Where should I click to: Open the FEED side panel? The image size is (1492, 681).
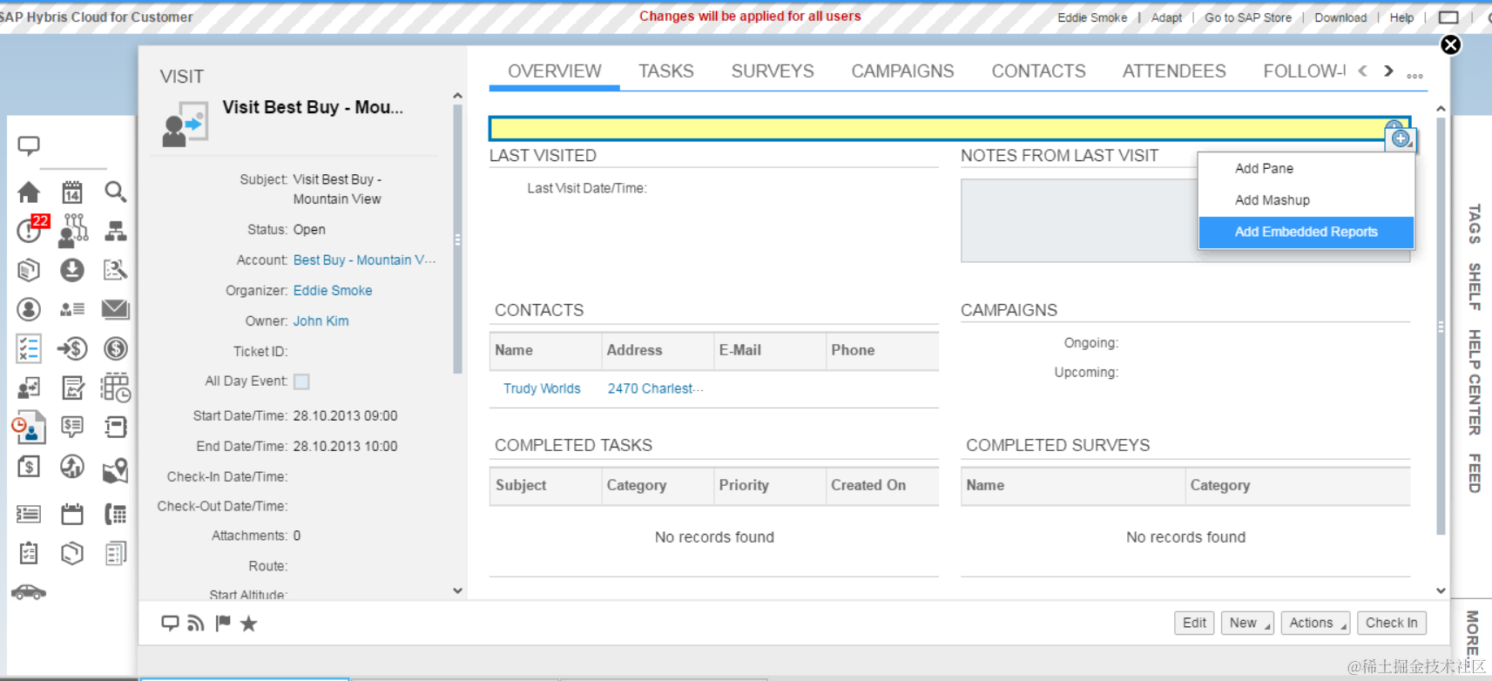(x=1474, y=473)
